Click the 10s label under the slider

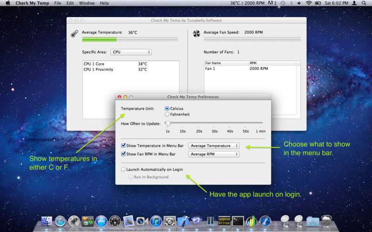click(x=182, y=131)
